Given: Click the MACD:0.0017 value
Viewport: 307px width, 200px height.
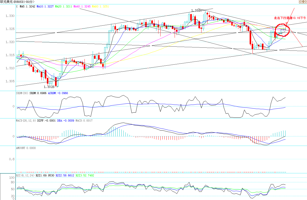Looking at the screenshot, I should (84, 121).
